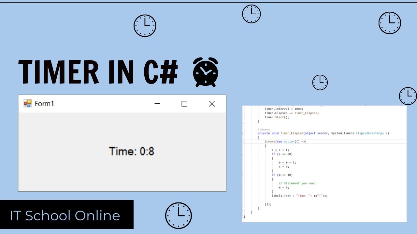Select the 'Time: 0:8' label in Form1
Image resolution: width=417 pixels, height=234 pixels.
(x=132, y=151)
